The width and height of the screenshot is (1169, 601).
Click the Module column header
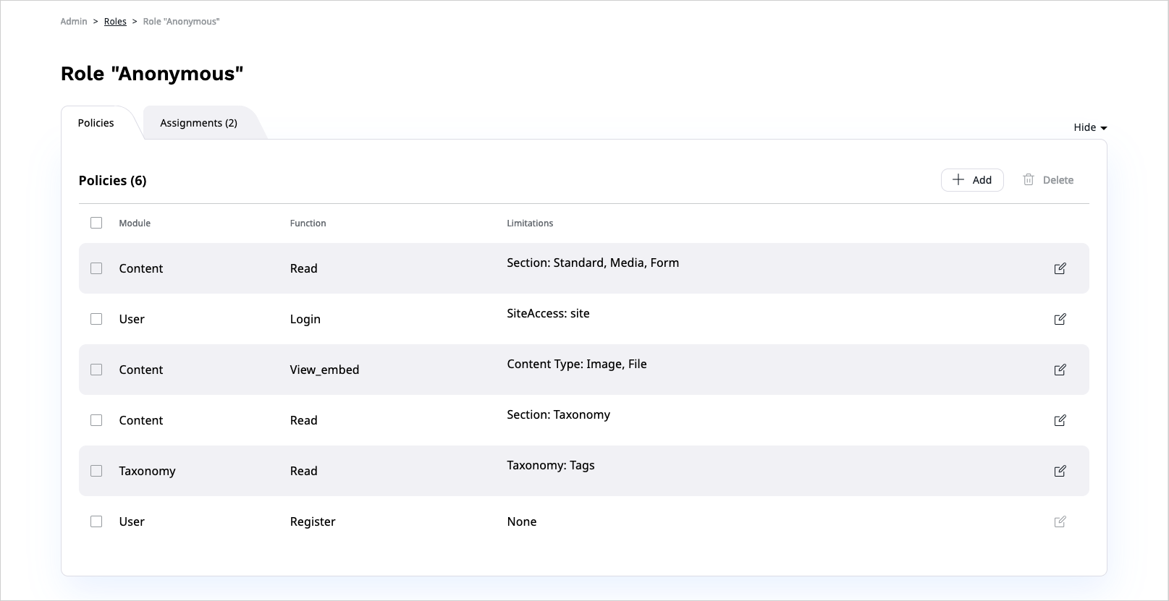[135, 223]
